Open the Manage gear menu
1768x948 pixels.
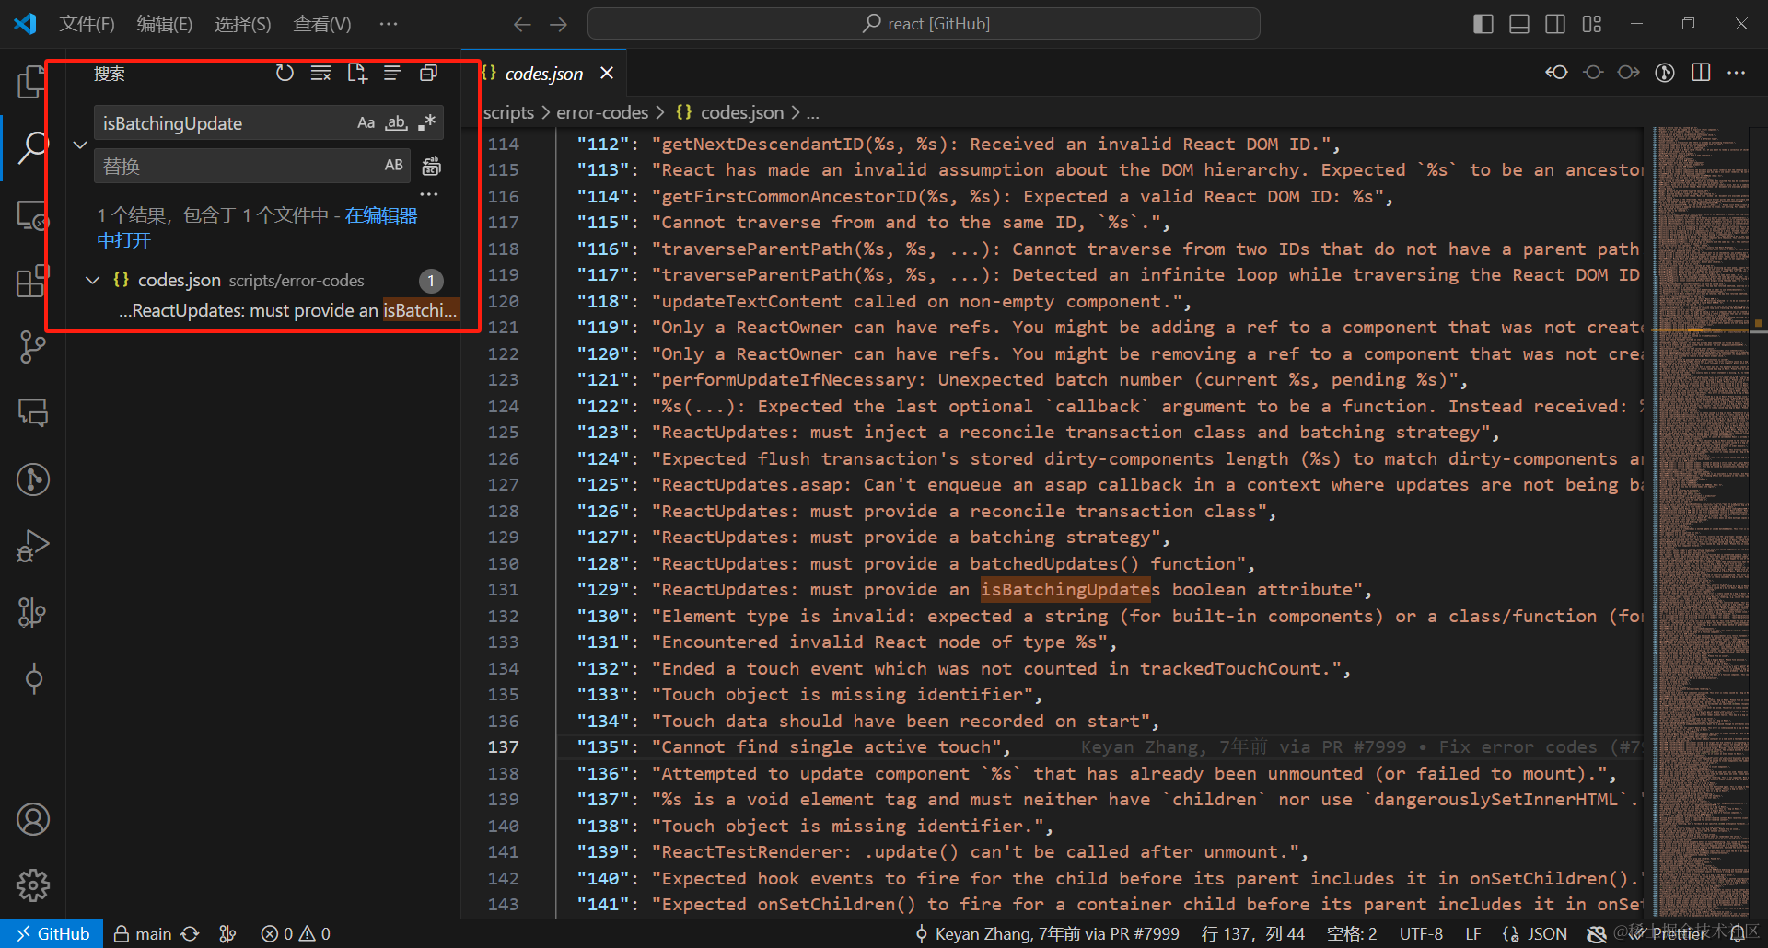click(x=32, y=885)
